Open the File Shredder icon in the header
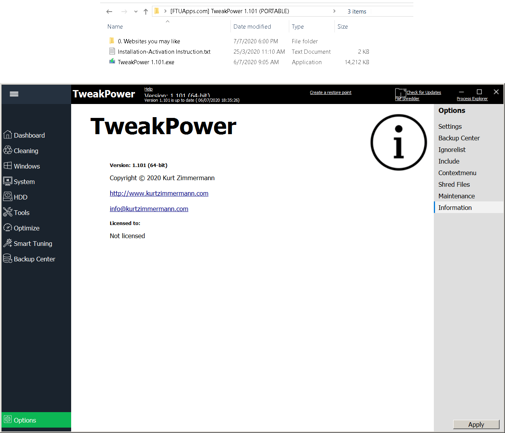 tap(400, 94)
